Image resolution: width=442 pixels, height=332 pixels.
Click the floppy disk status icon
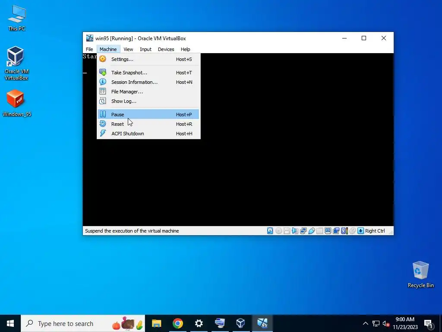tap(287, 231)
